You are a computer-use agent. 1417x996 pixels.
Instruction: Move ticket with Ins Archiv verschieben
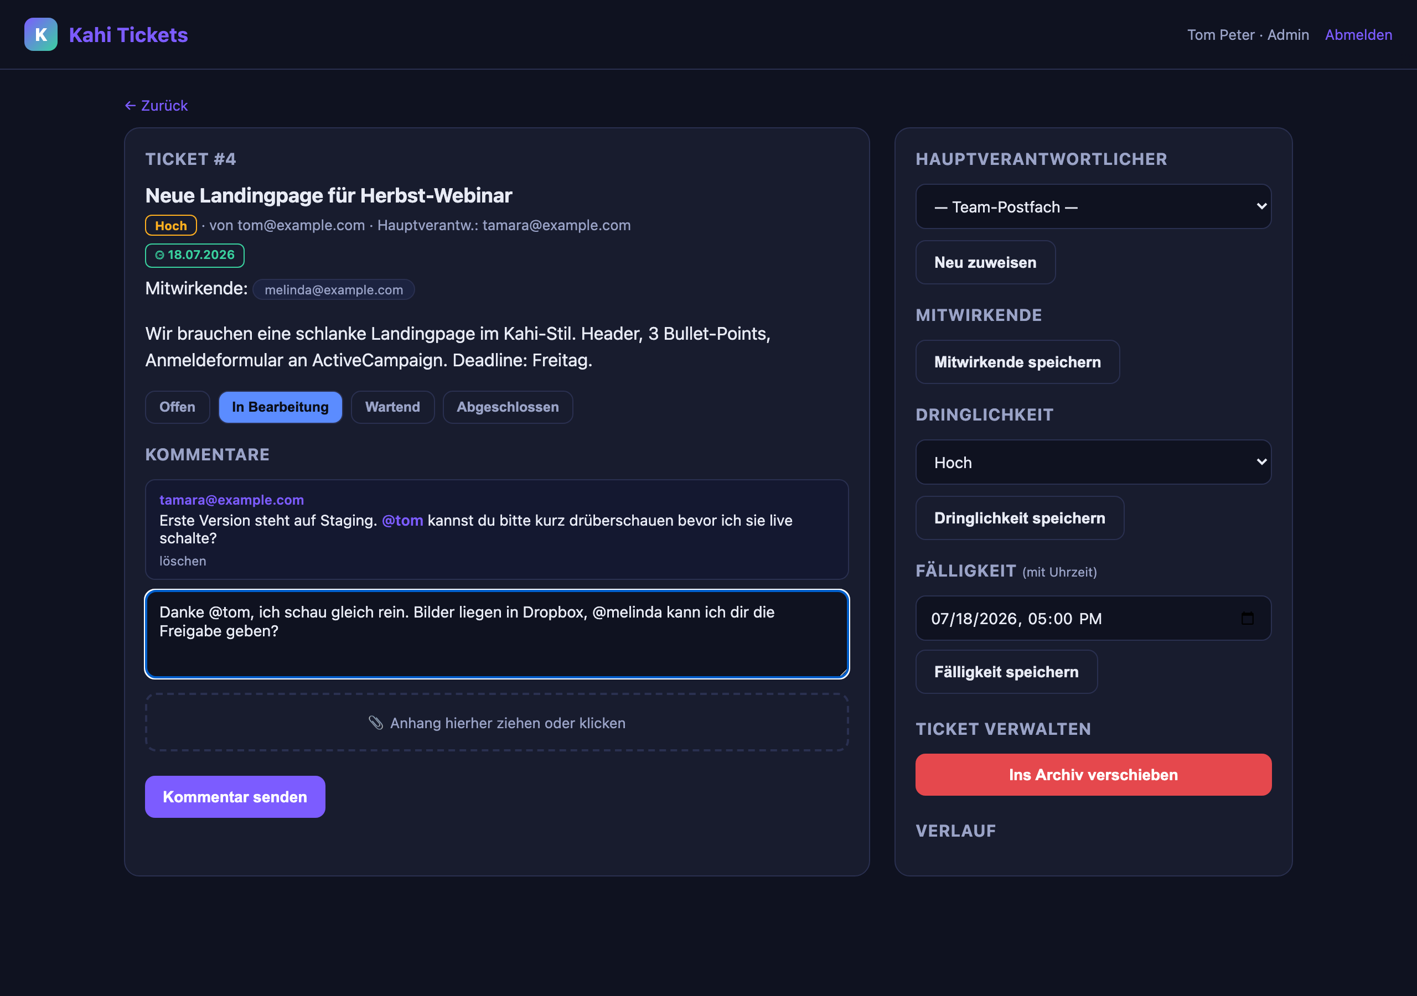[x=1093, y=775]
